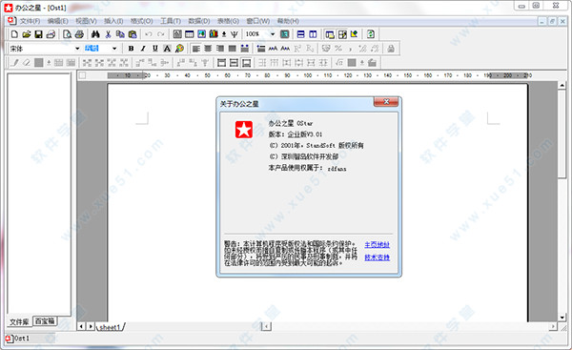Click the gray color swatch beside square root
This screenshot has height=350, width=572.
click(x=352, y=62)
